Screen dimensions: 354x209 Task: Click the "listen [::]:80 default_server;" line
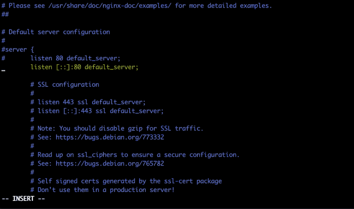click(x=84, y=67)
